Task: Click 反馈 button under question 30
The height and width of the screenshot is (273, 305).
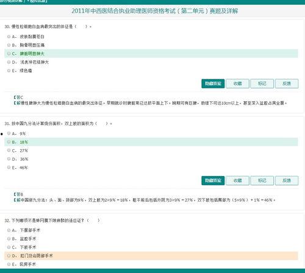Action: point(287,83)
